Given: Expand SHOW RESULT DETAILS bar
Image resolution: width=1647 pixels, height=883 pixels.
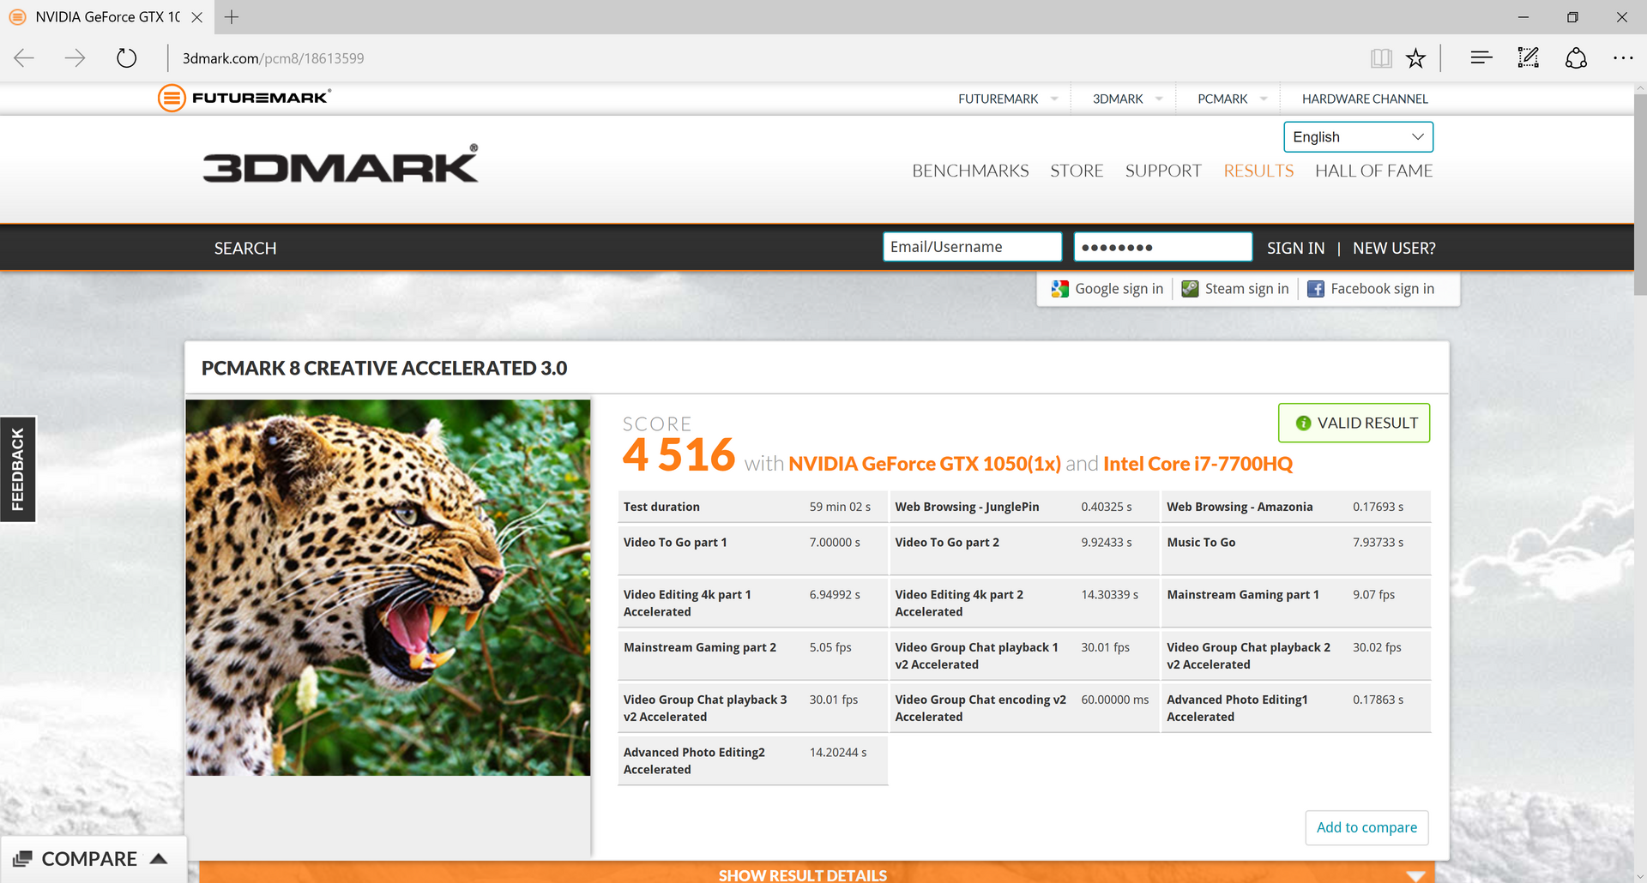Looking at the screenshot, I should (x=817, y=873).
